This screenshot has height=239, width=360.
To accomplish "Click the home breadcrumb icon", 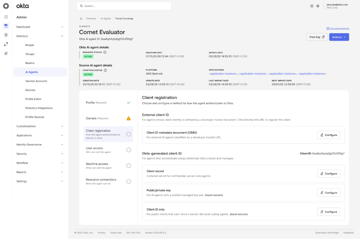I will pos(81,19).
